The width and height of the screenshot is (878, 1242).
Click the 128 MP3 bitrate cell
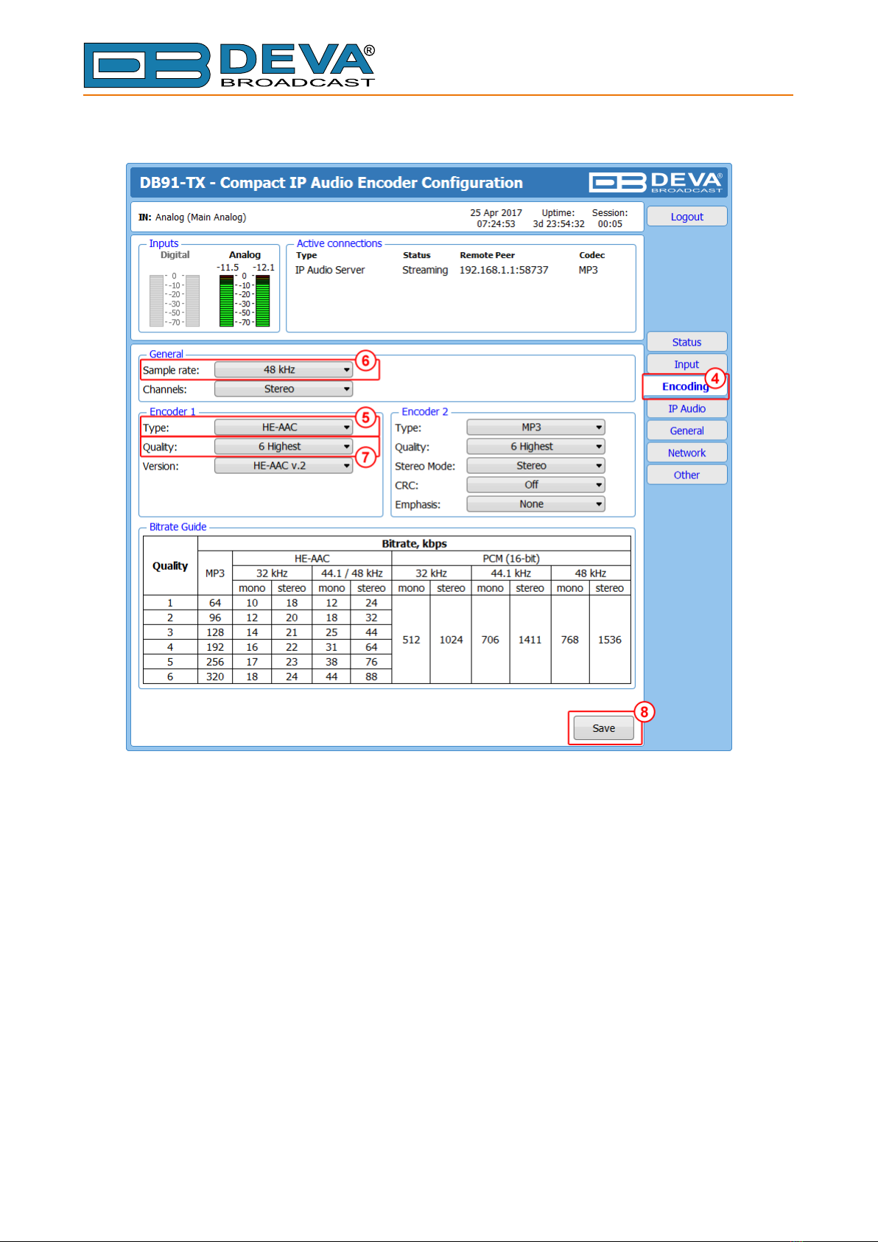pos(215,632)
